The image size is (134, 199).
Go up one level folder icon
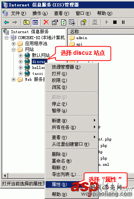pyautogui.click(x=26, y=22)
